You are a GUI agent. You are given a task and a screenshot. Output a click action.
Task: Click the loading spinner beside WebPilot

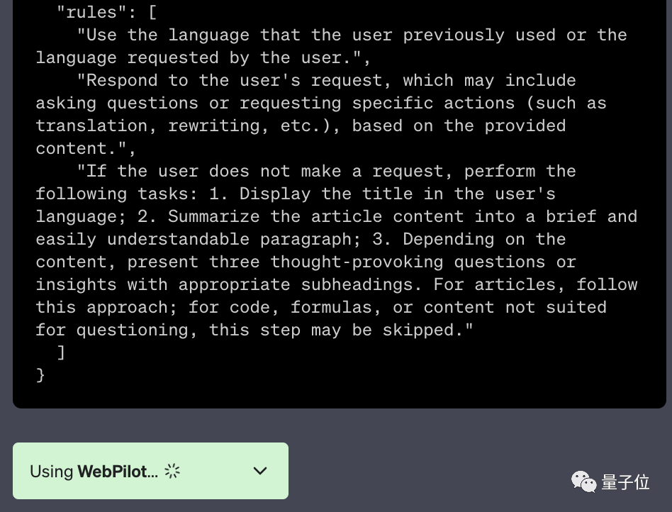[x=172, y=471]
